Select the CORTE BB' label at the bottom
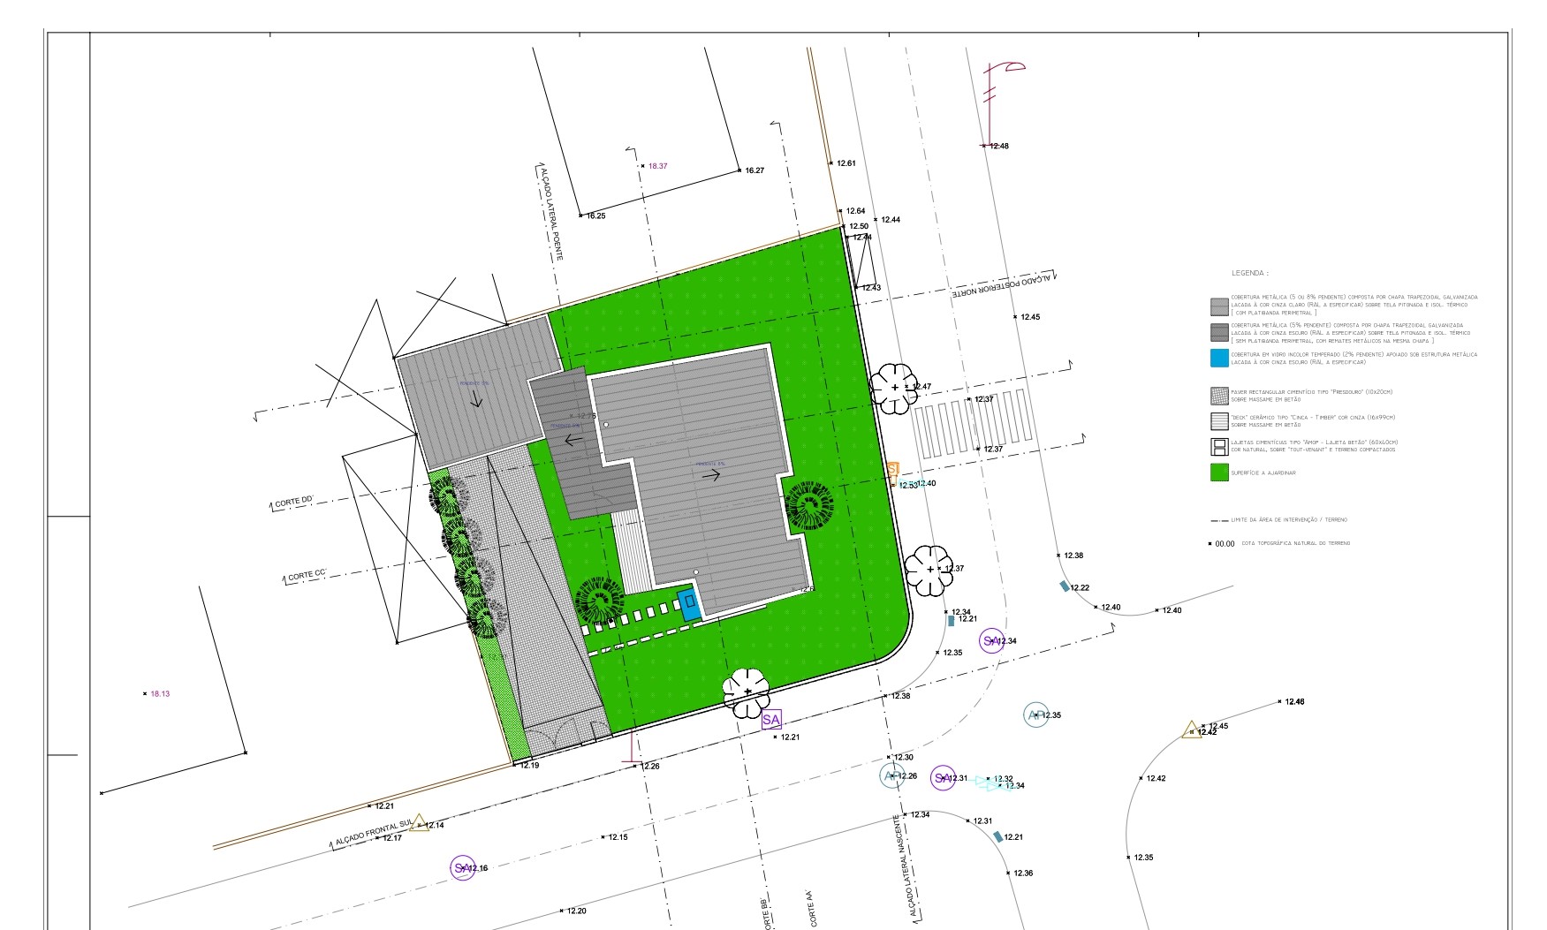 (766, 912)
